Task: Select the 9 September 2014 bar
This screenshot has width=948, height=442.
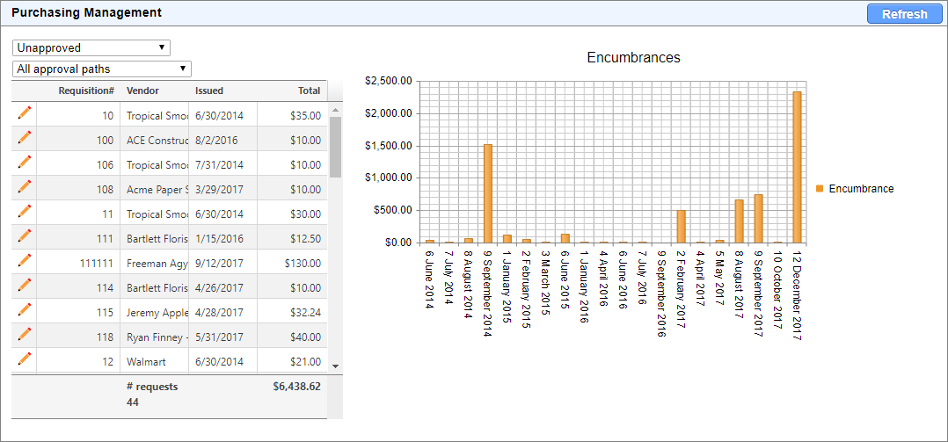Action: tap(488, 193)
